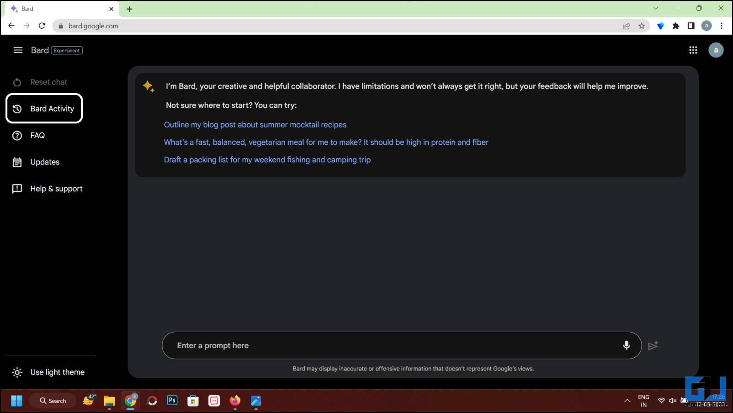Open the blue shield extension icon
The image size is (733, 413).
pyautogui.click(x=660, y=26)
